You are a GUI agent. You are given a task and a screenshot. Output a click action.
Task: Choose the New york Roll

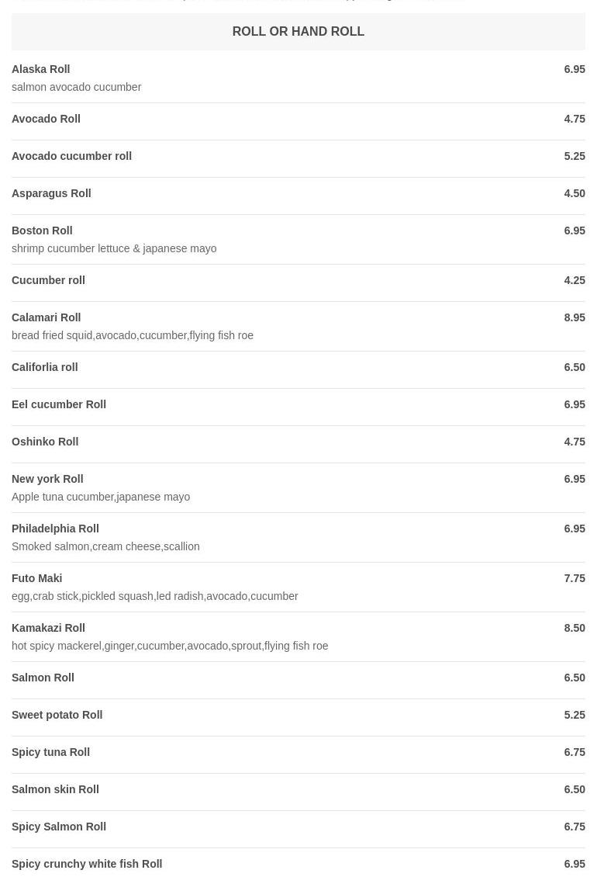(x=47, y=479)
